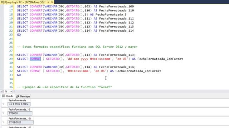Click the alias FechaFormateada_5 on line 18
229x128 pixels.
[111, 15]
